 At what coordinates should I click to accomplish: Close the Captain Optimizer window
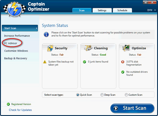pyautogui.click(x=152, y=2)
